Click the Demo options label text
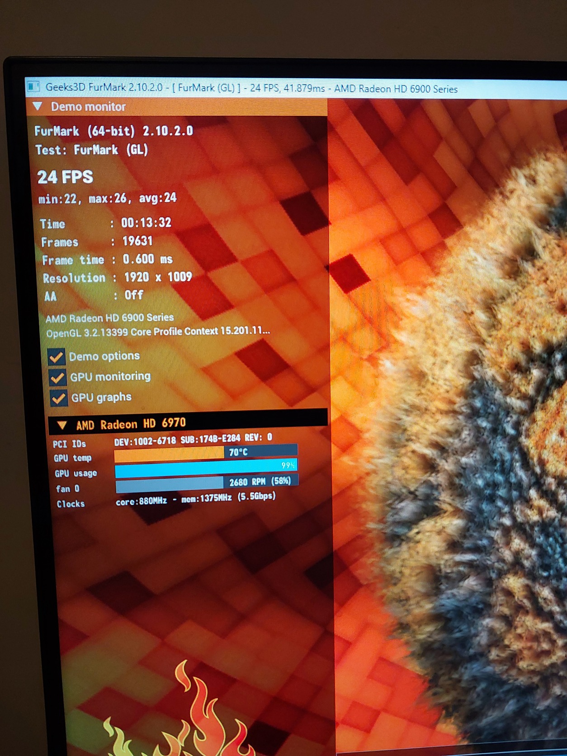Viewport: 567px width, 756px height. [104, 356]
